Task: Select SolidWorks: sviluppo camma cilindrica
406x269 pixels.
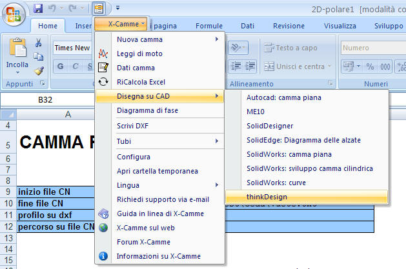Action: pyautogui.click(x=307, y=168)
